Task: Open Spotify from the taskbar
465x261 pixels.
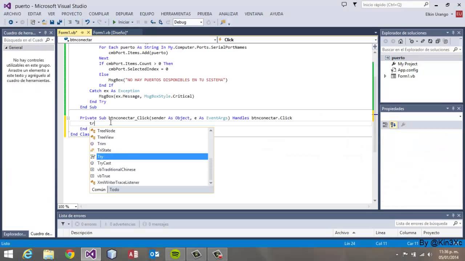Action: (x=175, y=254)
